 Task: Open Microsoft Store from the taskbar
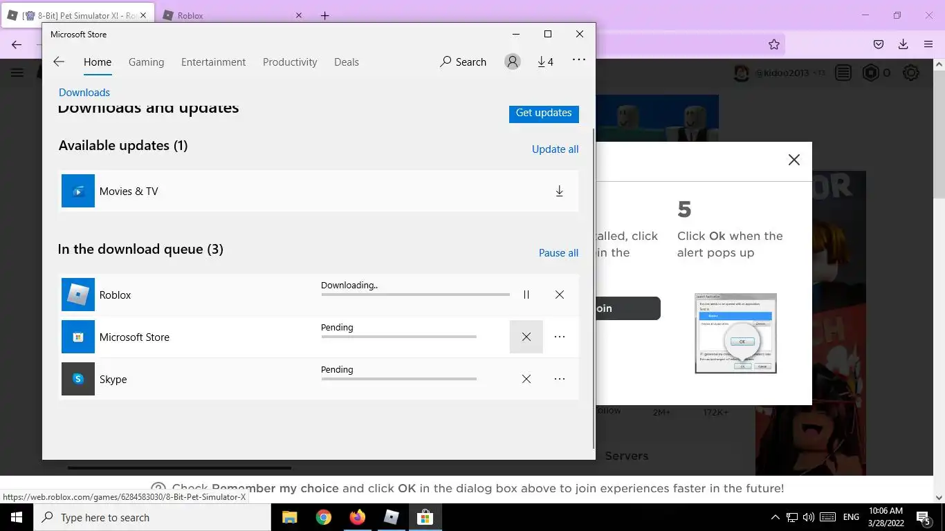tap(425, 517)
